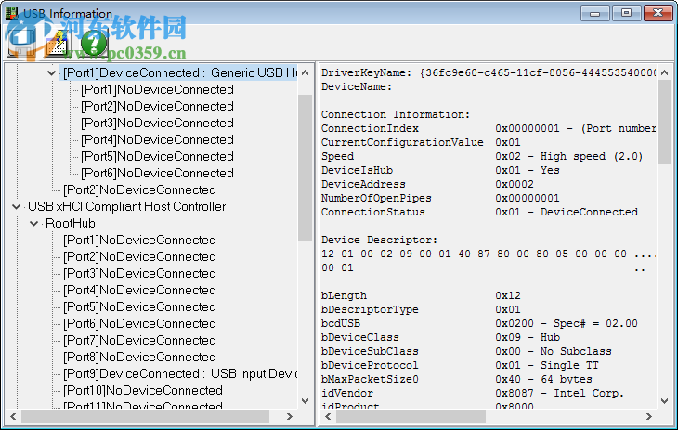The width and height of the screenshot is (678, 430).
Task: Click DeviceAddress value 0x0002
Action: 515,184
